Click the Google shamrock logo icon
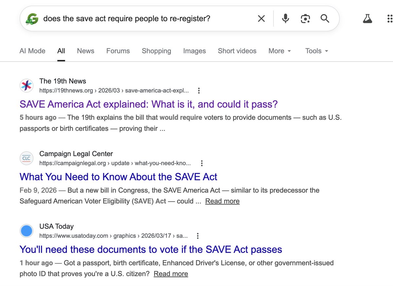Screen dimensions: 393x286 (32, 19)
